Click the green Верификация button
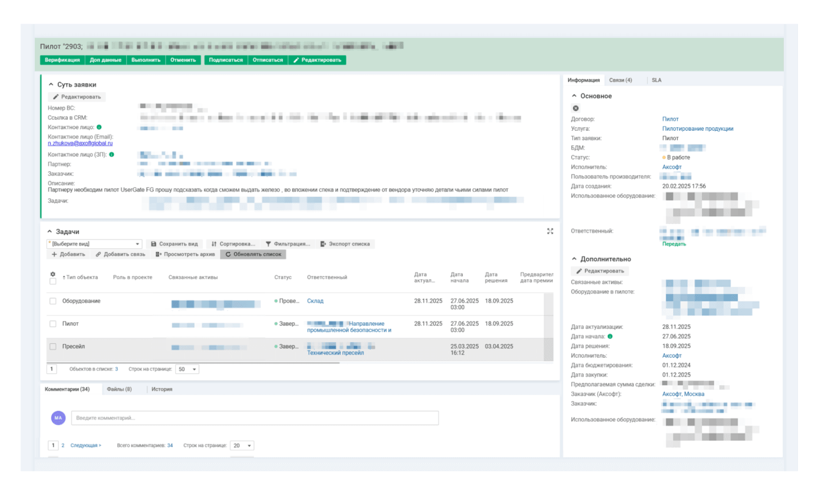823x495 pixels. (62, 60)
